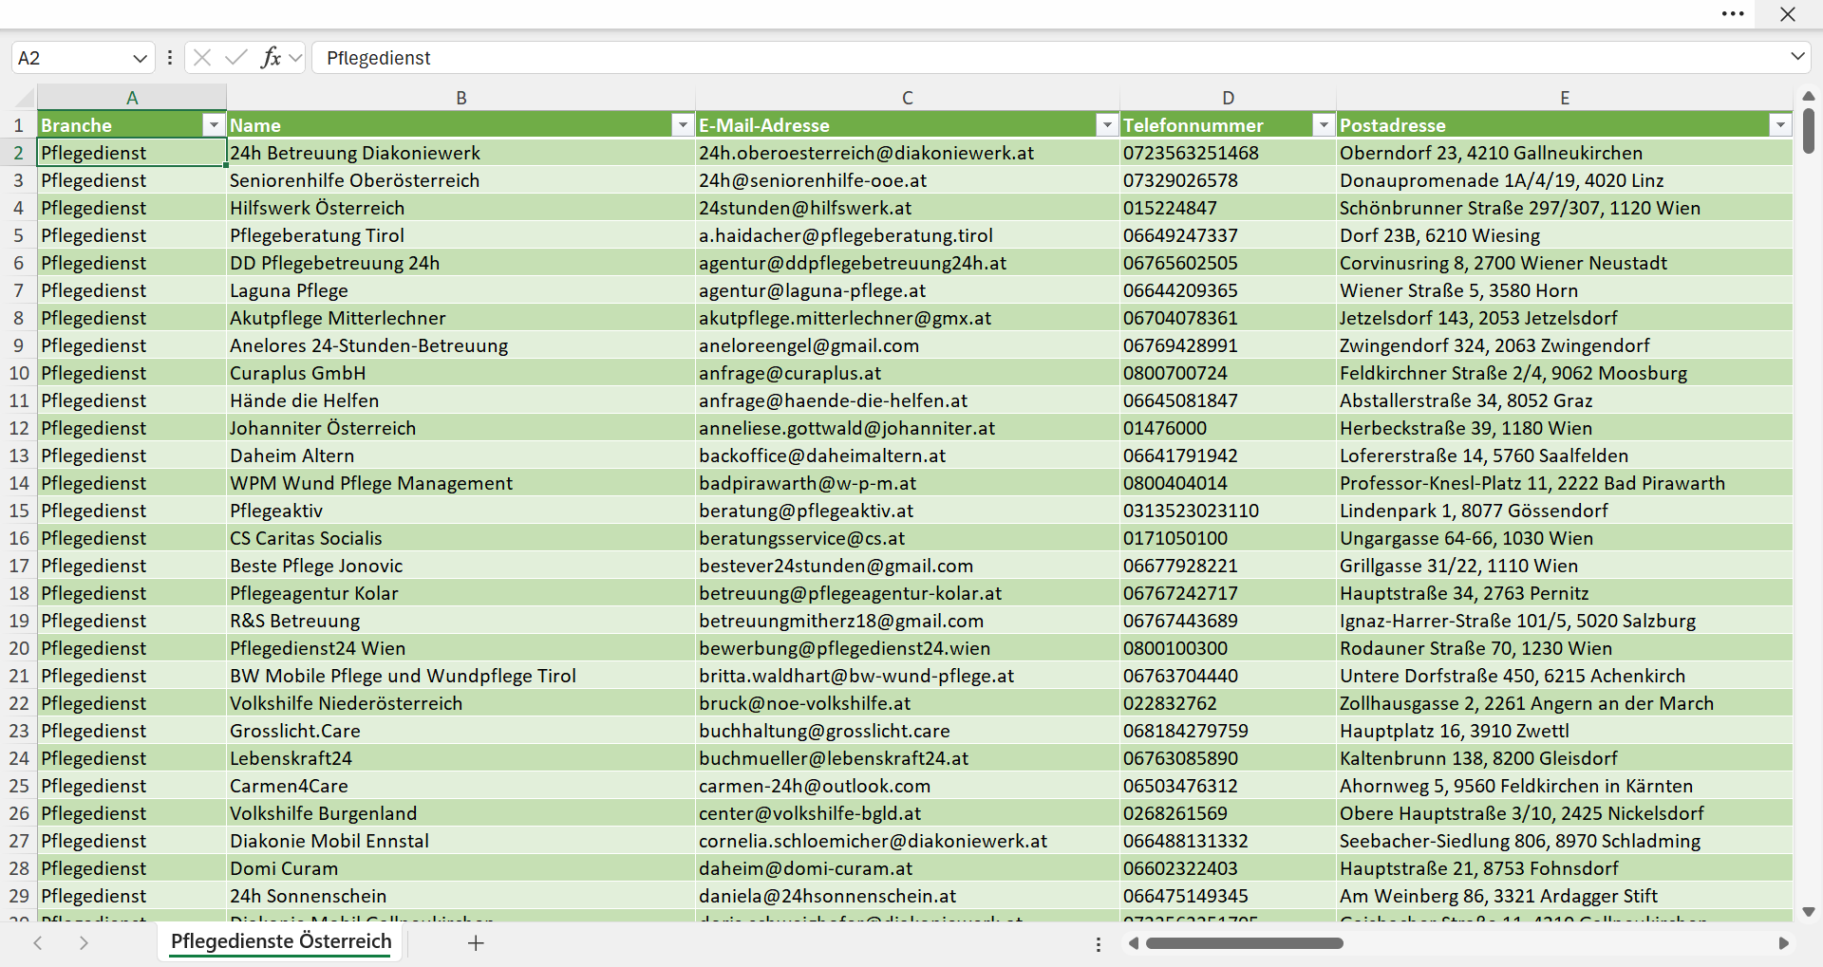Select cell 'daniela@24hsonnenschein.at'

coord(908,896)
